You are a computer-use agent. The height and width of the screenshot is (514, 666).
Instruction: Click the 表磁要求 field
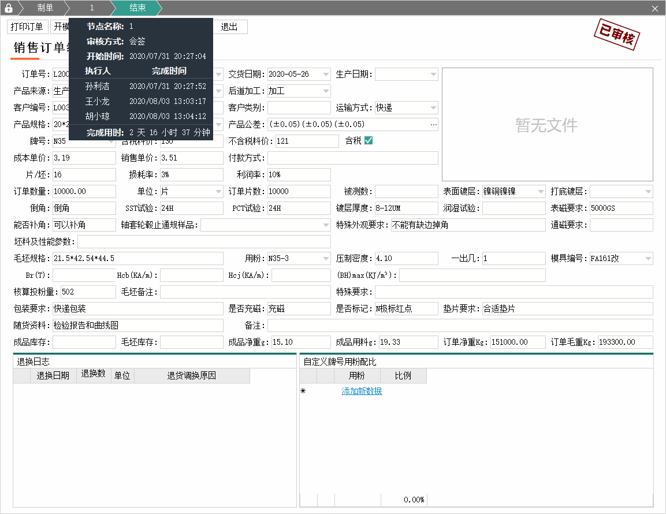point(622,208)
